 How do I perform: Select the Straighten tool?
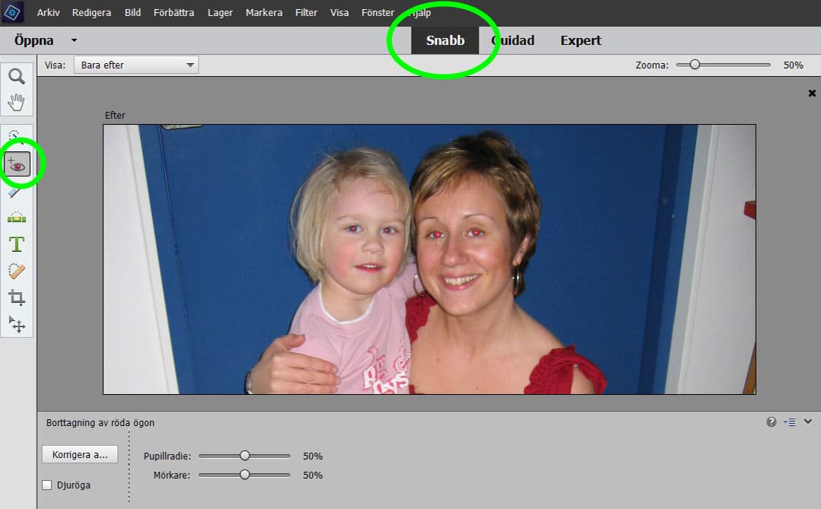(16, 218)
